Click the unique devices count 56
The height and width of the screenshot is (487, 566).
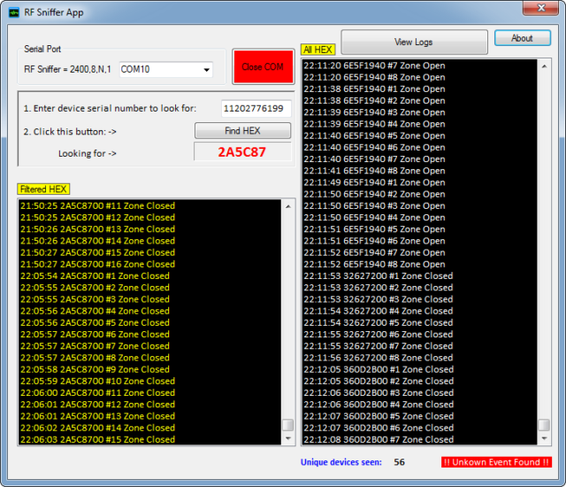[x=399, y=462]
